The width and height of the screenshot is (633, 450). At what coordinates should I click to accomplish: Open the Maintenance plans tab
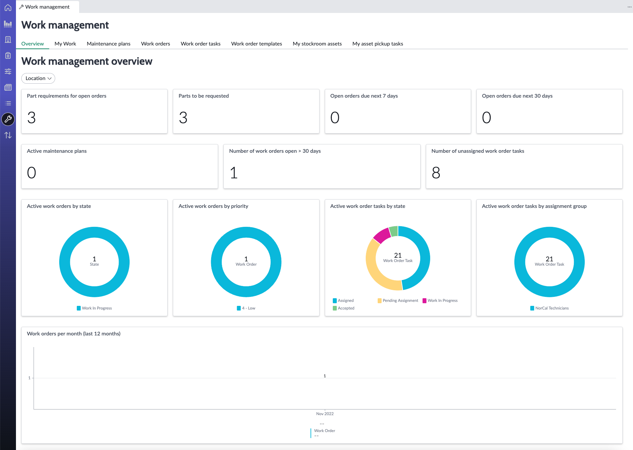(x=108, y=44)
